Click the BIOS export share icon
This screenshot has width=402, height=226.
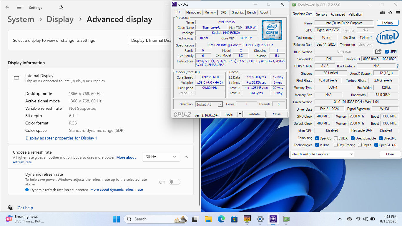(x=378, y=51)
